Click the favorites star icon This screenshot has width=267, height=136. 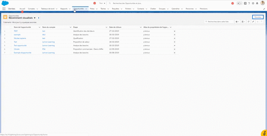pyautogui.click(x=238, y=3)
